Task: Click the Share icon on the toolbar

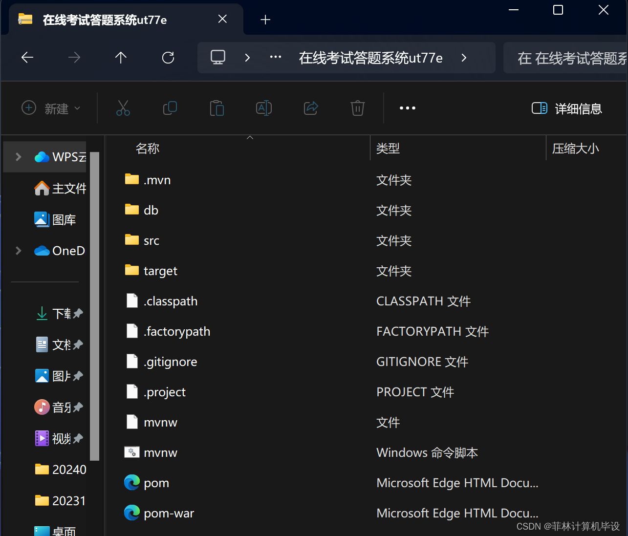Action: 310,108
